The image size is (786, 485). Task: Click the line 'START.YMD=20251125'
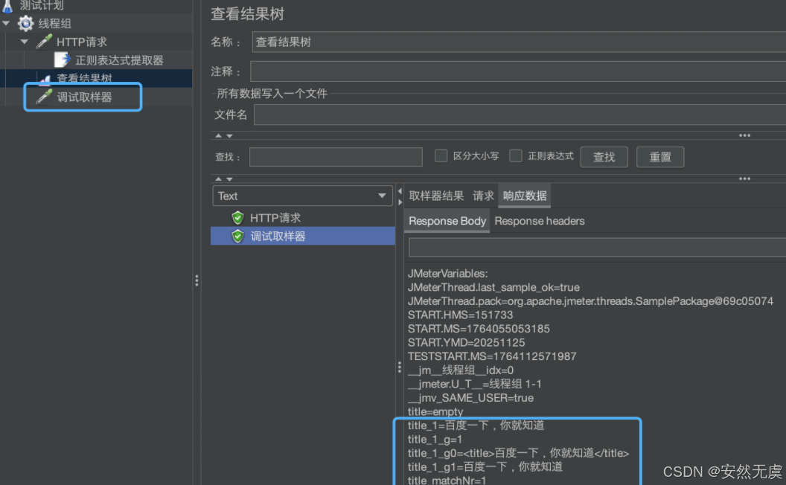[x=466, y=343]
